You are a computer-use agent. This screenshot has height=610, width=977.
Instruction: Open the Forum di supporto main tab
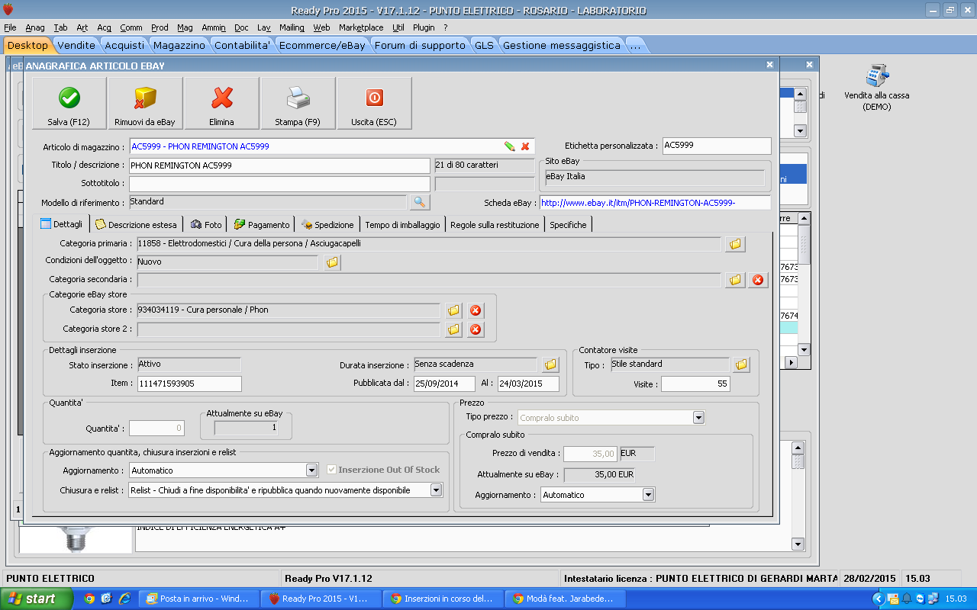click(x=420, y=45)
